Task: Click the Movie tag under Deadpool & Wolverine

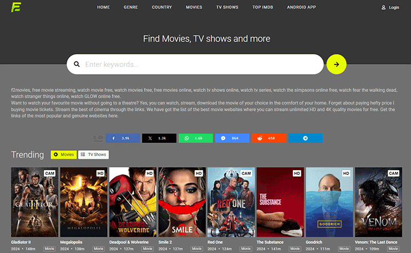Action: point(148,249)
